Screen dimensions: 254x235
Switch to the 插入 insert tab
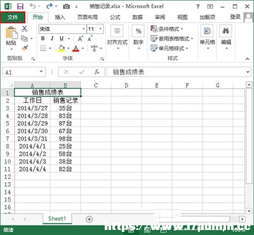point(60,17)
